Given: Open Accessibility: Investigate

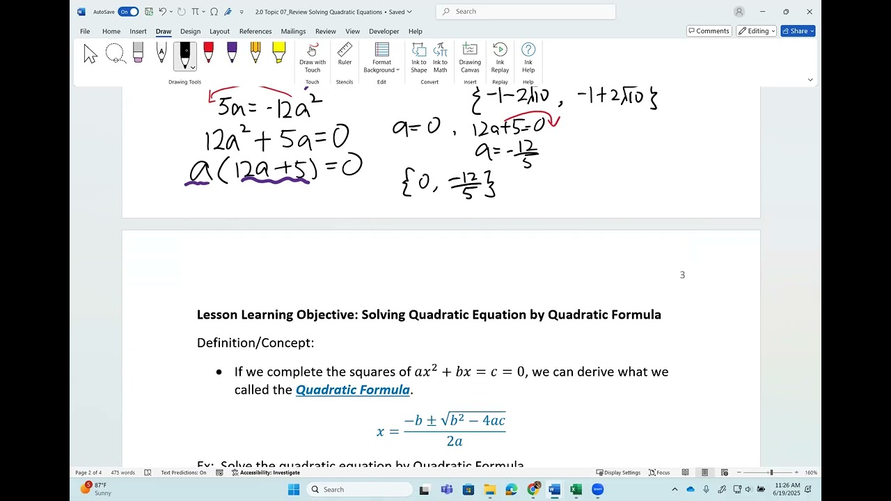Looking at the screenshot, I should pos(266,472).
